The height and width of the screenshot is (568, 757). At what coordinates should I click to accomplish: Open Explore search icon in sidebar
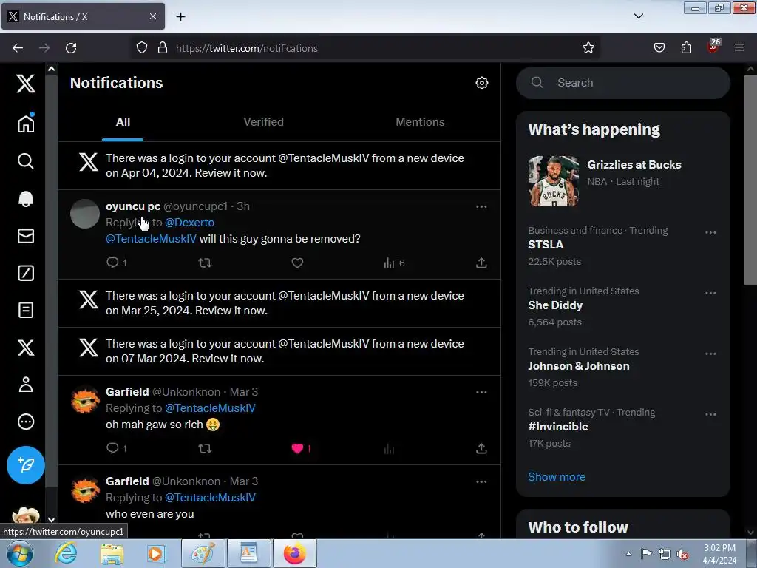coord(26,160)
